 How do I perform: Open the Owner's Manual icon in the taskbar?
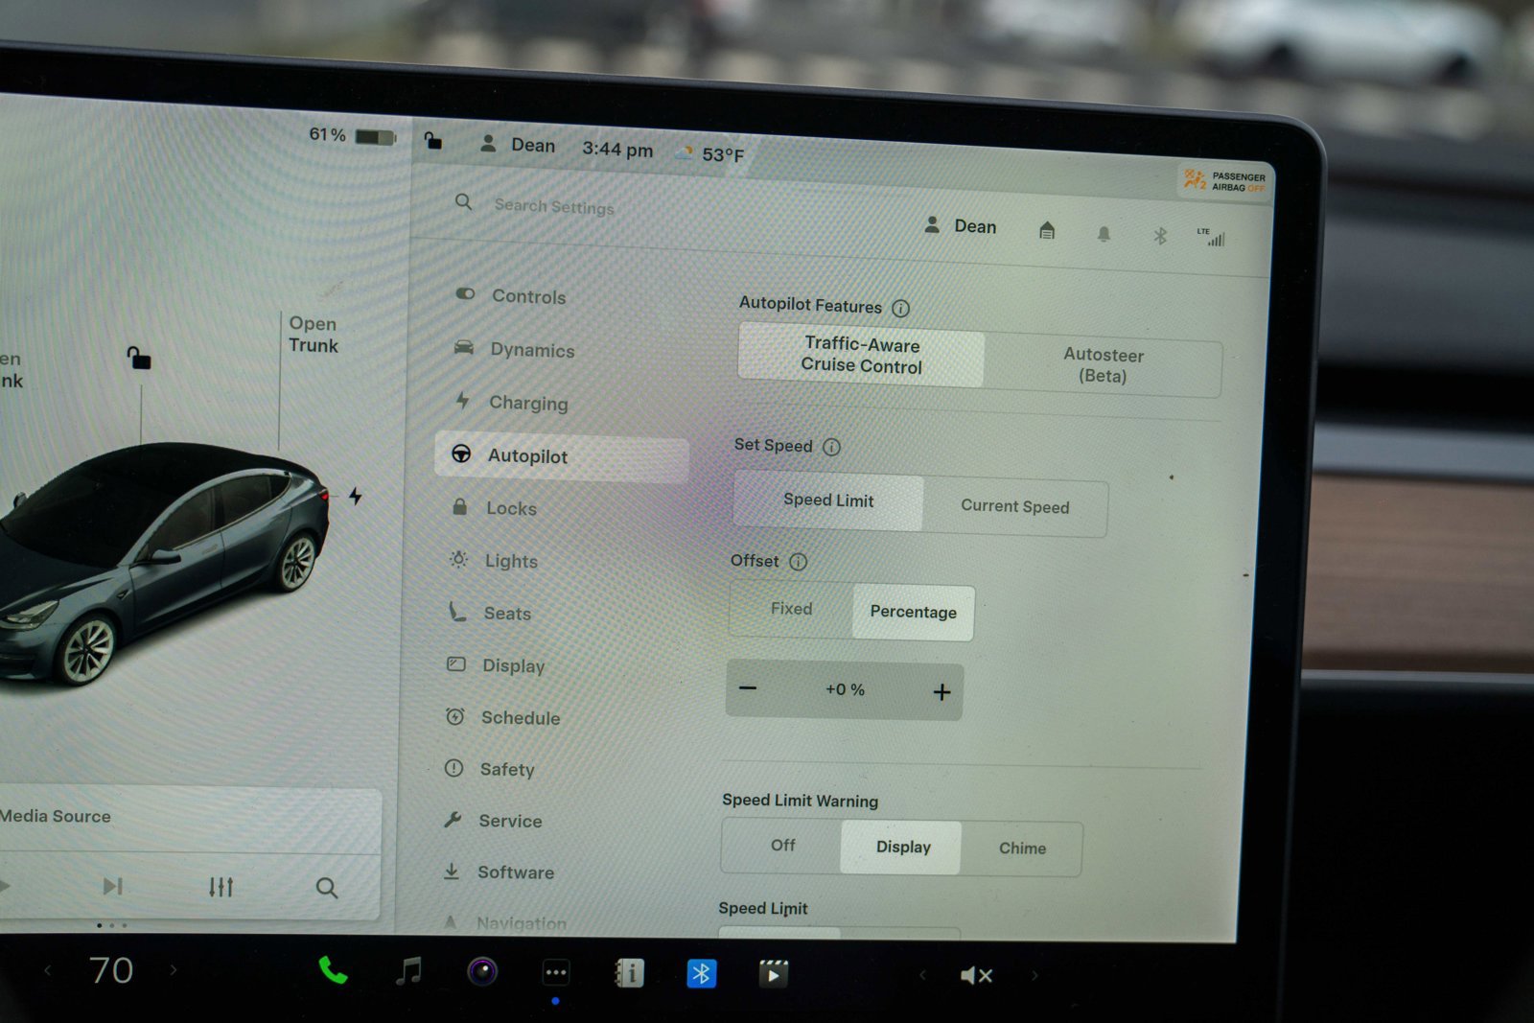630,973
